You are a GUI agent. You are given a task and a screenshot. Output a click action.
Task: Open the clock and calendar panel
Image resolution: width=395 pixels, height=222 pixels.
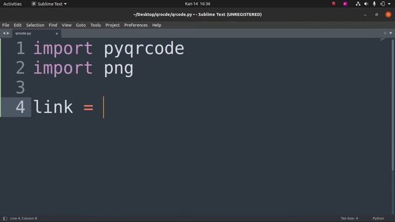tap(197, 4)
